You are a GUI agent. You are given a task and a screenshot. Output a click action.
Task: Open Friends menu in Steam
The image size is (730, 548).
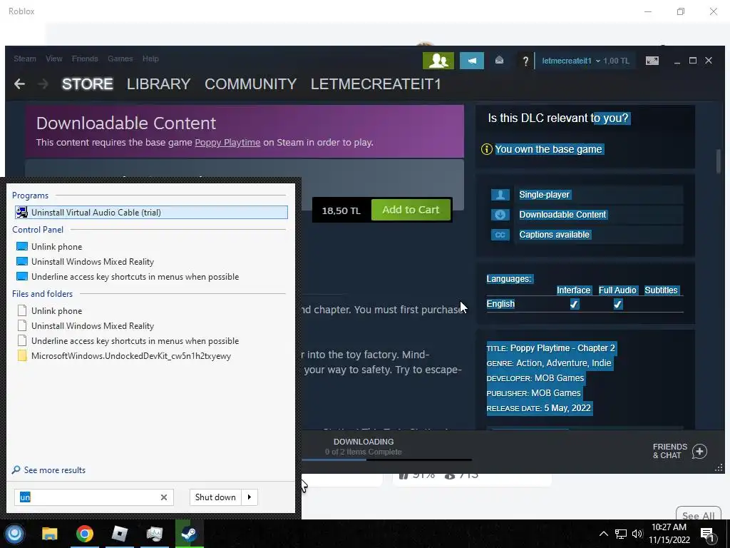[85, 59]
